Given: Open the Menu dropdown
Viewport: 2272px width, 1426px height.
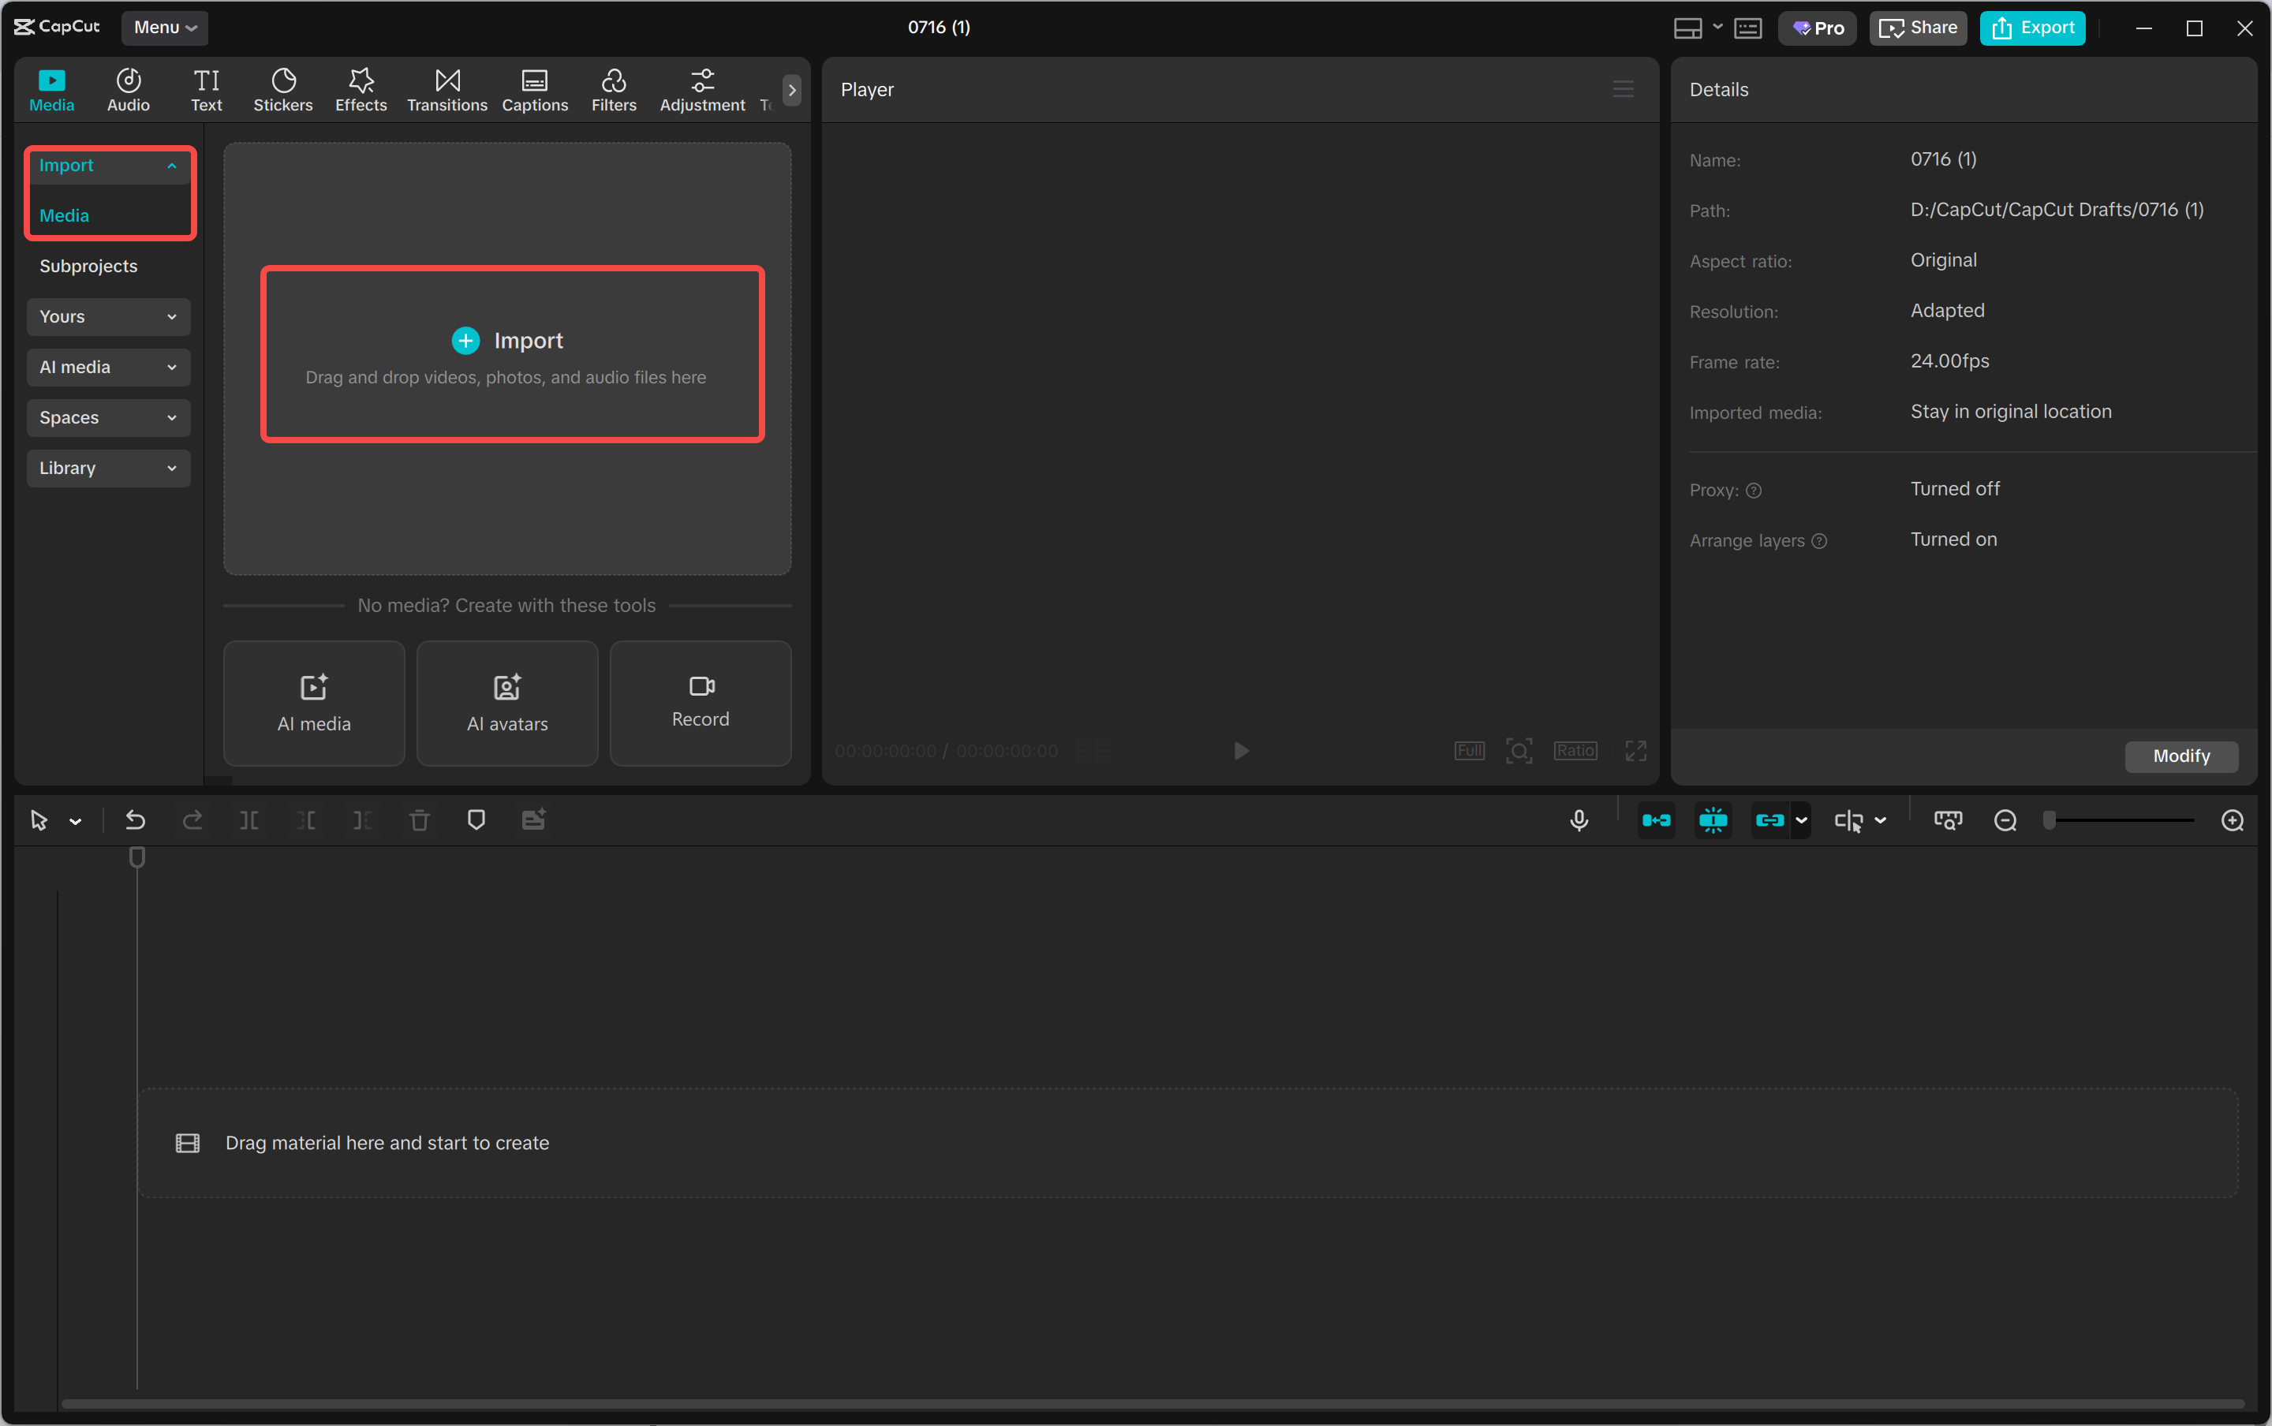Looking at the screenshot, I should pos(165,28).
